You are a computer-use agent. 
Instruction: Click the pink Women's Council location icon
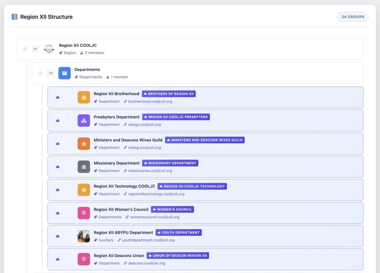(84, 213)
